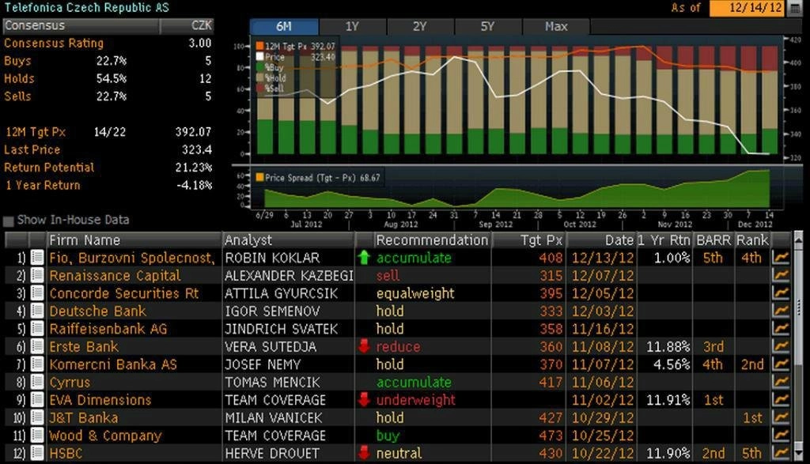Sort table by Date column header
The width and height of the screenshot is (810, 464).
point(601,240)
